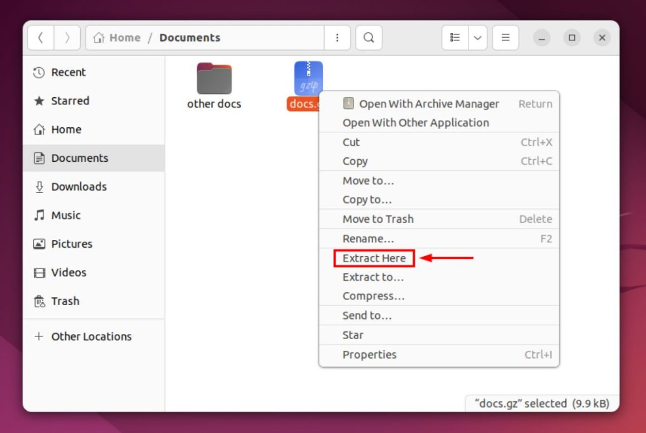Viewport: 646px width, 433px height.
Task: Open the Videos sidebar icon
Action: pos(38,272)
